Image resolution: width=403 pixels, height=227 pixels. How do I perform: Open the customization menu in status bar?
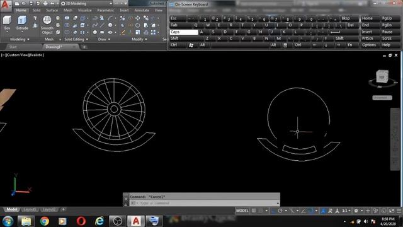tap(399, 211)
